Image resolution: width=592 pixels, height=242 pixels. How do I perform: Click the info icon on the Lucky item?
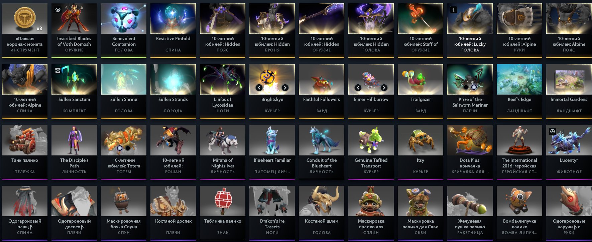pyautogui.click(x=453, y=10)
